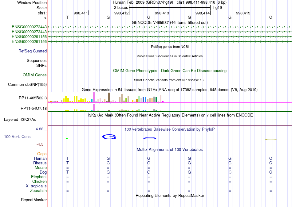Screen dimensions: 292x207
Task: Click the RepeatMasker track label
Action: (34, 200)
